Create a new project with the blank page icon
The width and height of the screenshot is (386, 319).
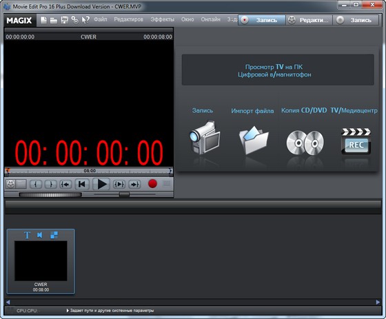(43, 20)
